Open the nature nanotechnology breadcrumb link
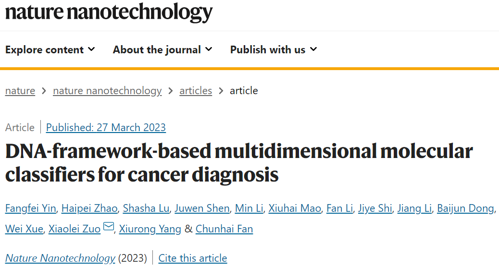499x267 pixels. pos(107,91)
